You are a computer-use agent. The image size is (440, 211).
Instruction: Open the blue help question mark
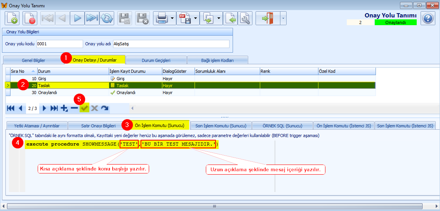tap(428, 18)
